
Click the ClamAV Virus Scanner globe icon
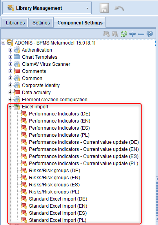pyautogui.click(x=17, y=64)
